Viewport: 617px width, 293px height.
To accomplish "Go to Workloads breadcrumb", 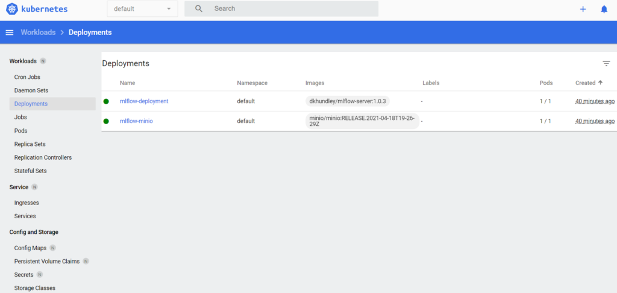I will (x=38, y=33).
